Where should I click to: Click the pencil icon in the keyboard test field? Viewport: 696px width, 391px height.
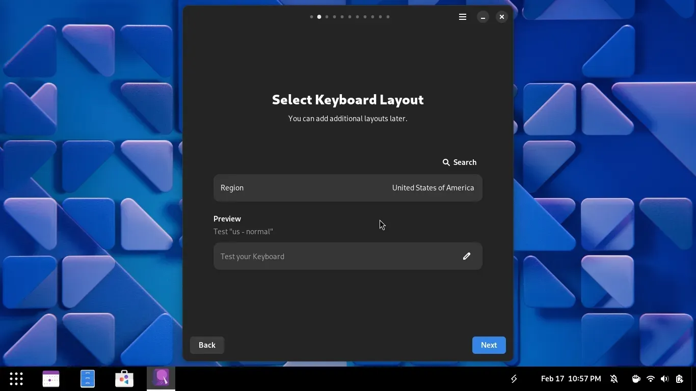tap(466, 256)
